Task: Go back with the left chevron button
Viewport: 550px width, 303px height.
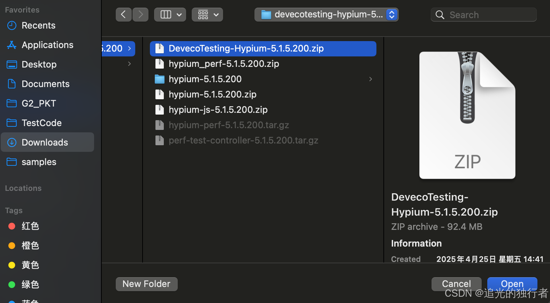Action: coord(123,15)
